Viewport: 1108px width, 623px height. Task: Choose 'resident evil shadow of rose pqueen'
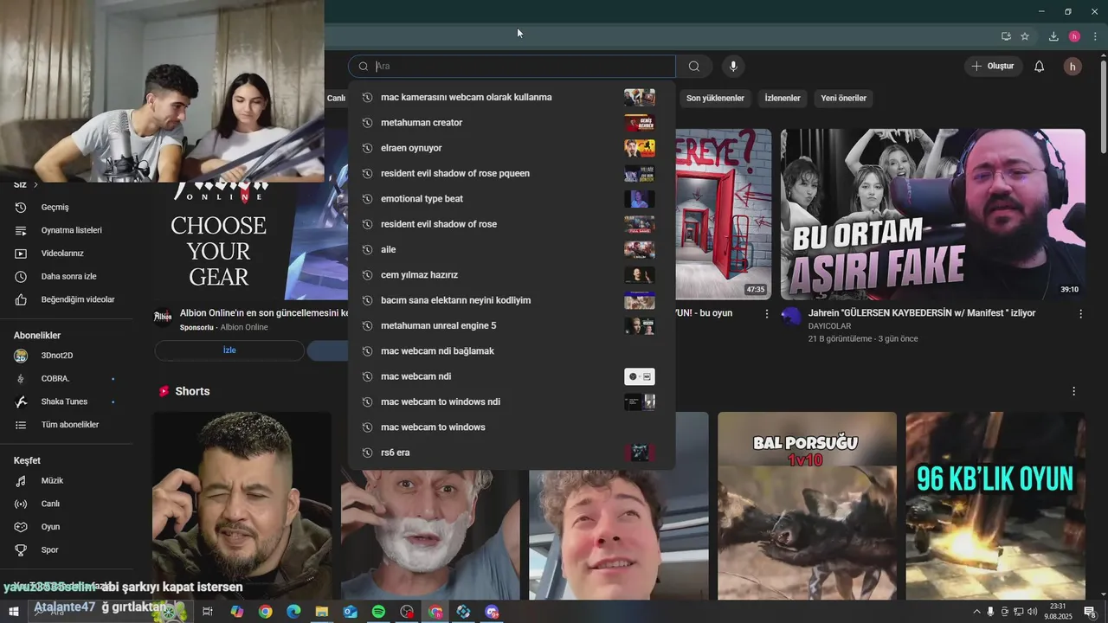point(512,173)
